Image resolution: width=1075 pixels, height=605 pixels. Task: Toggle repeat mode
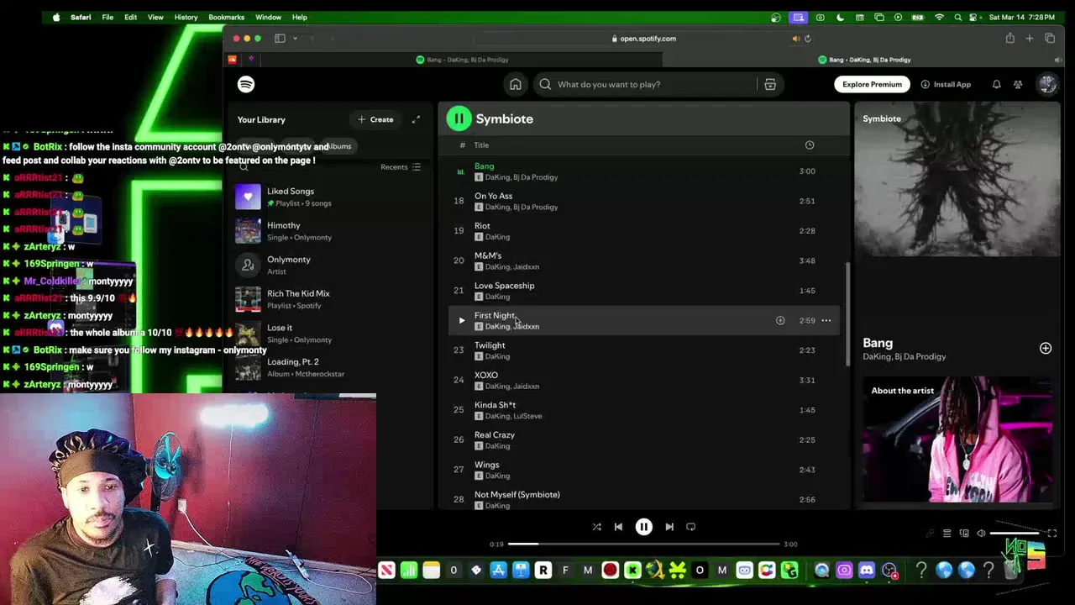pyautogui.click(x=690, y=527)
